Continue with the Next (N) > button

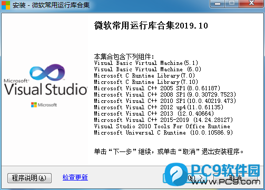185,178
